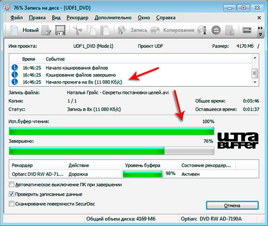The width and height of the screenshot is (268, 226).
Task: Expand the toolbar overflow arrows
Action: [x=260, y=28]
